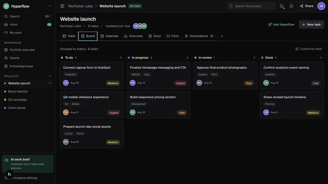Screen dimensions: 328x184
Task: Click the Urgent priority badge on QA mobile checkout
Action: 114,113
